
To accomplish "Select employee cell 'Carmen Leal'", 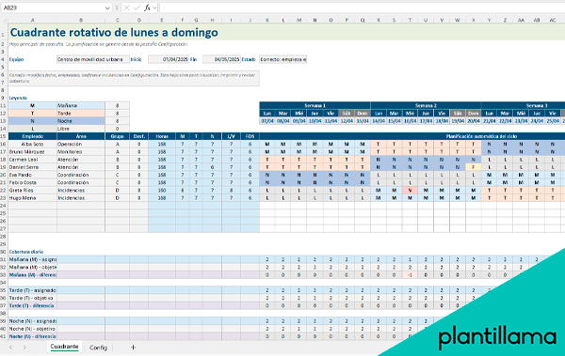I will coord(32,160).
